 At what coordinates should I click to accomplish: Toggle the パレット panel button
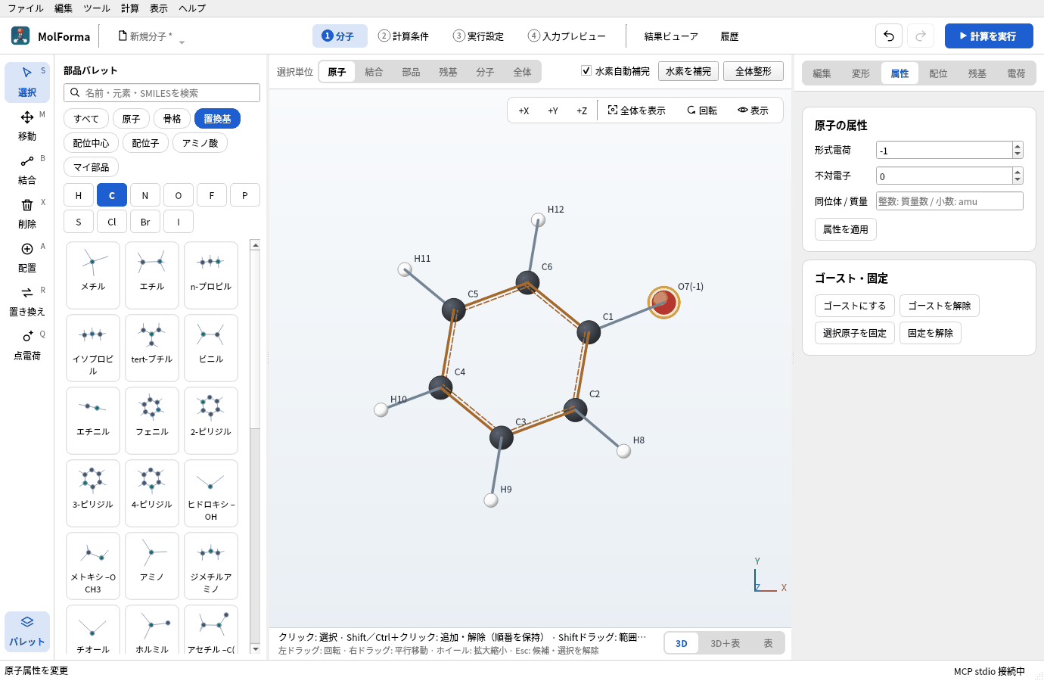tap(27, 631)
